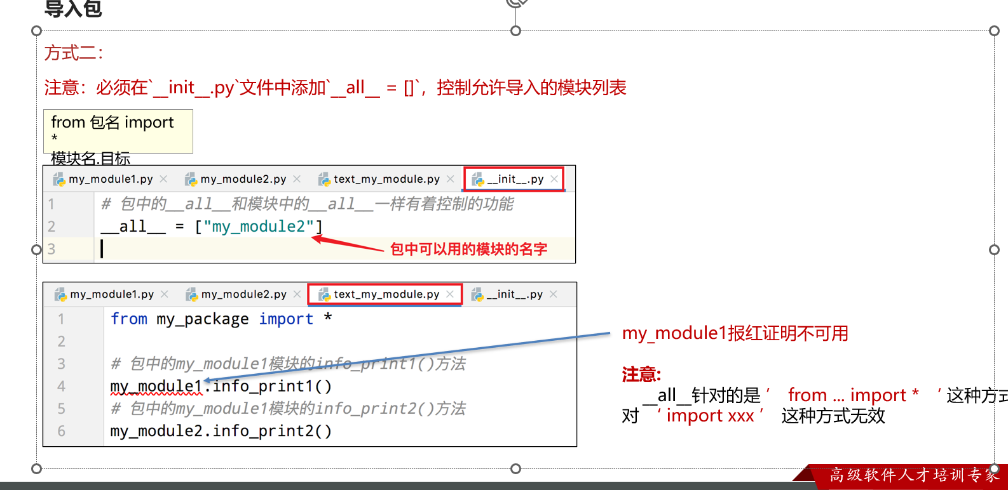1008x490 pixels.
Task: Click line number 6 in the lower code screenshot
Action: click(61, 431)
